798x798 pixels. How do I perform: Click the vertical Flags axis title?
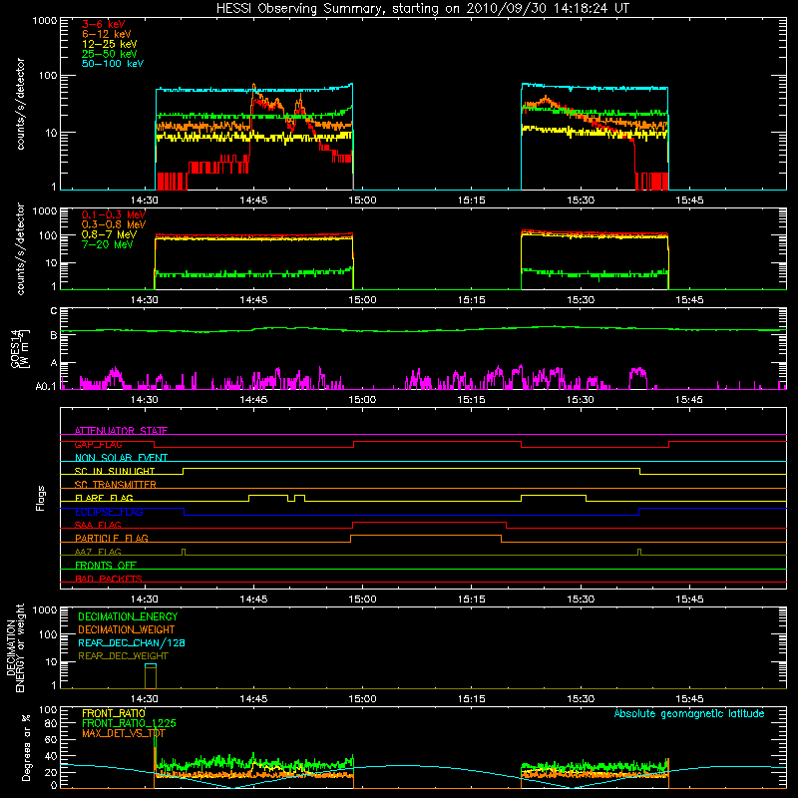(41, 498)
